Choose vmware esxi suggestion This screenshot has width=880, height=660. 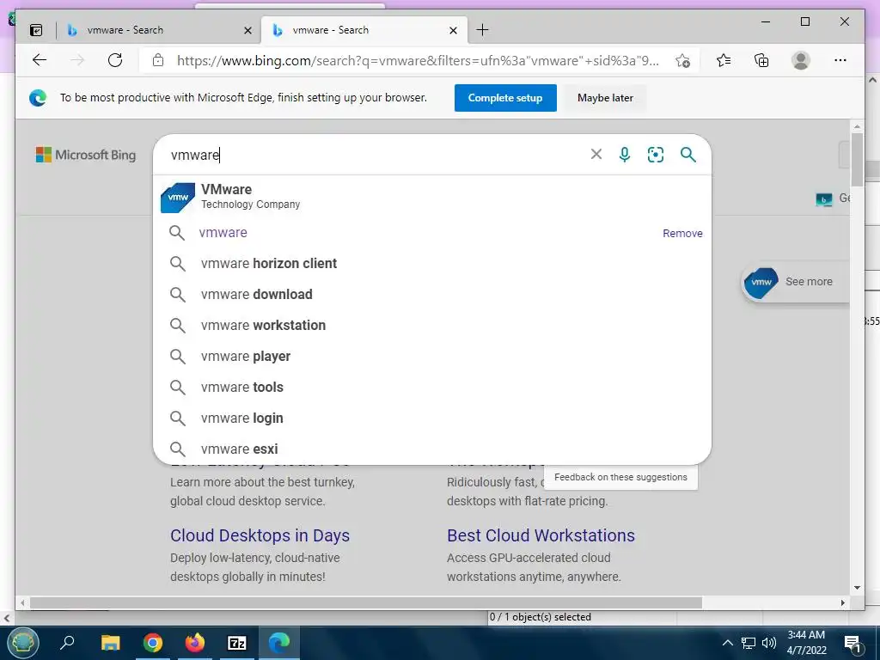(x=431, y=449)
